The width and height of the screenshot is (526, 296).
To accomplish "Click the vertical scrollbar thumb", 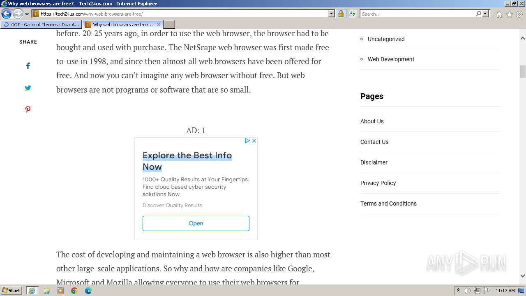I will click(522, 72).
